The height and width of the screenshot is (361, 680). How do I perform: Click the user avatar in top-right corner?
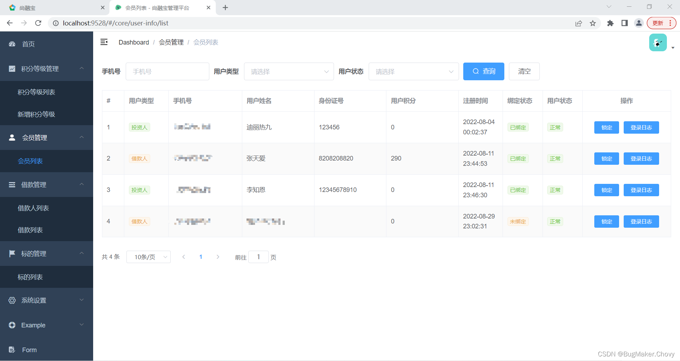point(658,42)
